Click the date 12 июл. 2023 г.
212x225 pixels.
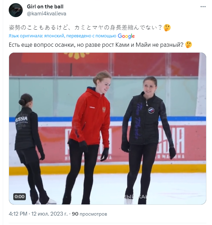click(x=49, y=214)
